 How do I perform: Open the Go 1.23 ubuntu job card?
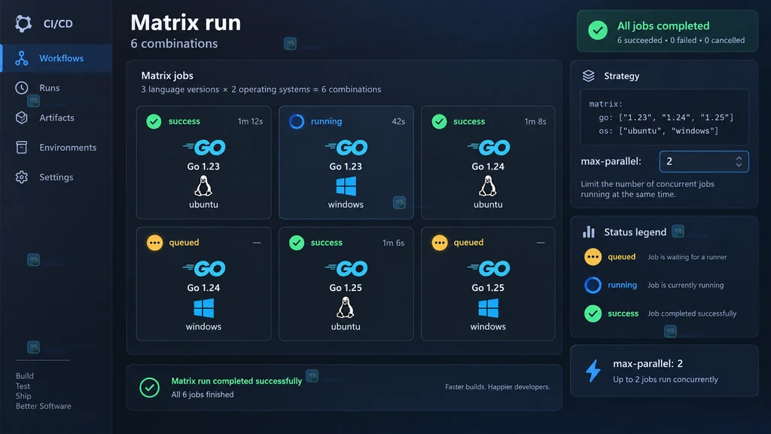tap(203, 163)
